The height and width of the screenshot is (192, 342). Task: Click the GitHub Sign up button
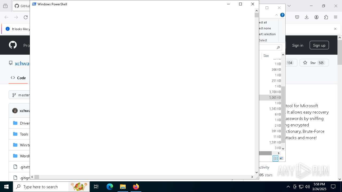[x=319, y=45]
